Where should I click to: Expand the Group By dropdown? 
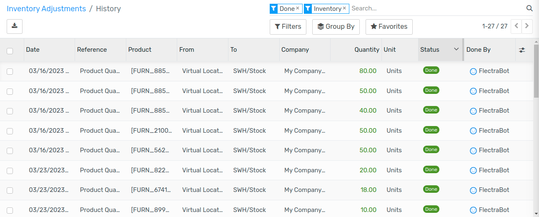(x=336, y=27)
